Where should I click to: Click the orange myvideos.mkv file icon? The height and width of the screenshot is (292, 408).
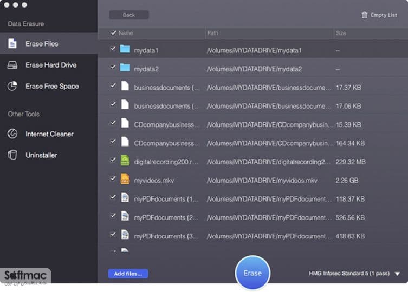click(125, 179)
